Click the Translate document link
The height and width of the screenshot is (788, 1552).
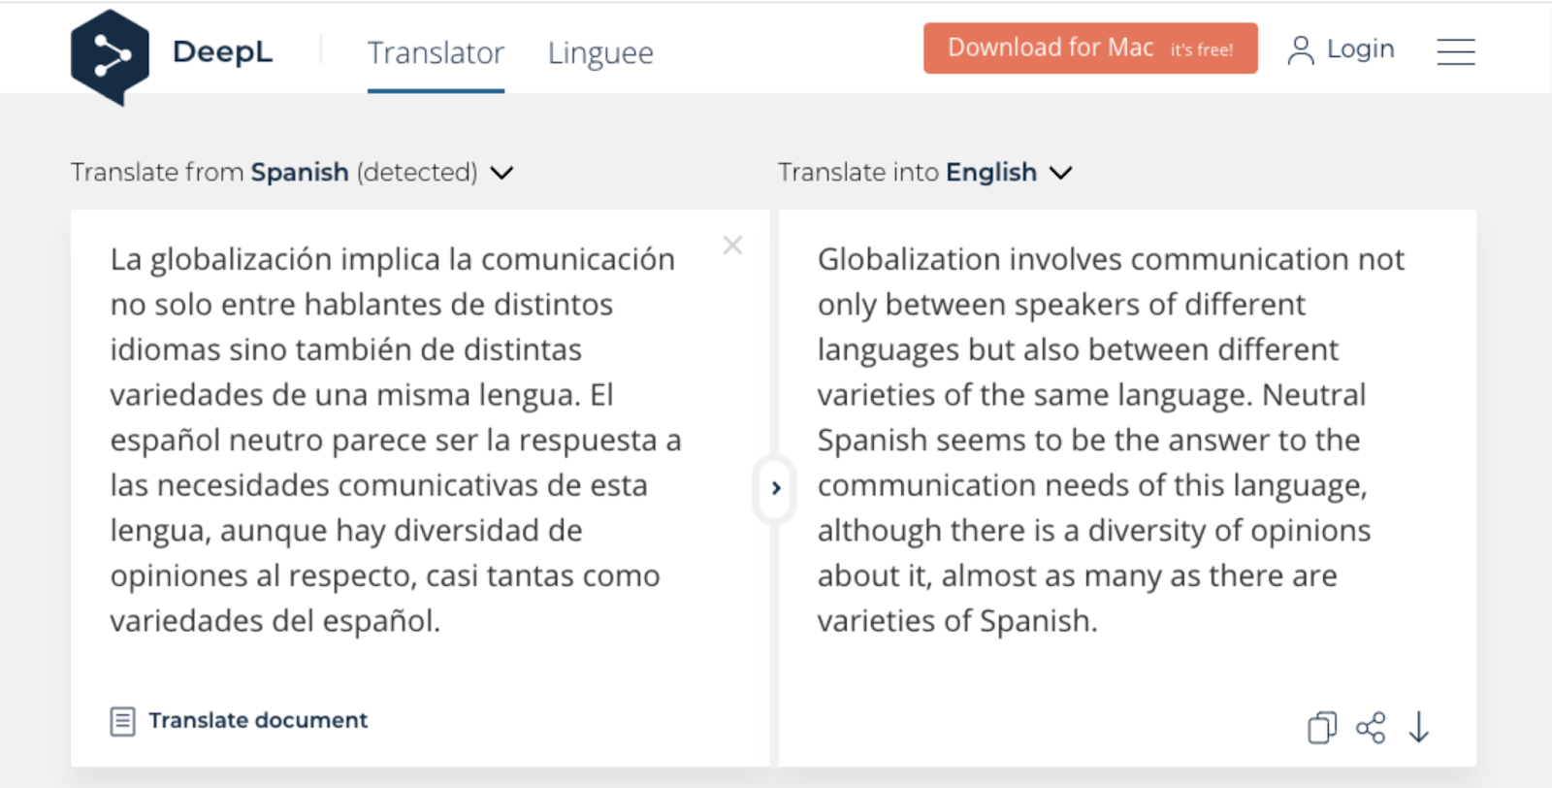[258, 720]
